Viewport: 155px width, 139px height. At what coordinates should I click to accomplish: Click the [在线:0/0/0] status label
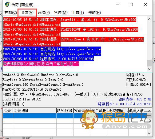pyautogui.click(x=137, y=80)
